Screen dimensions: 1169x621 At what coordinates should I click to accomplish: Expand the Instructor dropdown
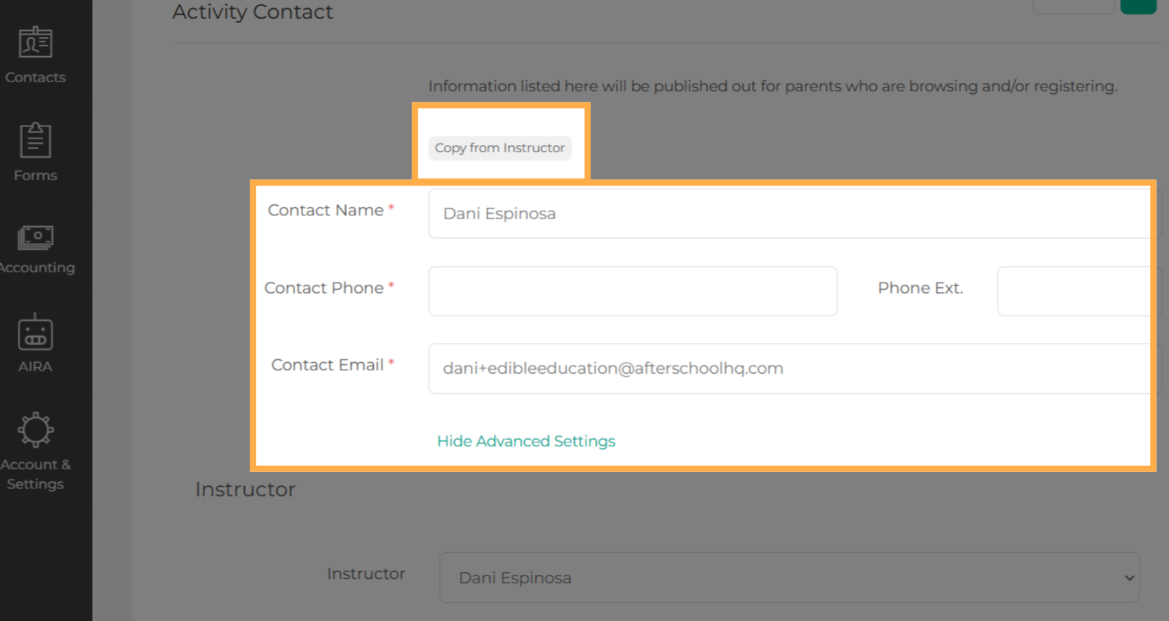[789, 577]
